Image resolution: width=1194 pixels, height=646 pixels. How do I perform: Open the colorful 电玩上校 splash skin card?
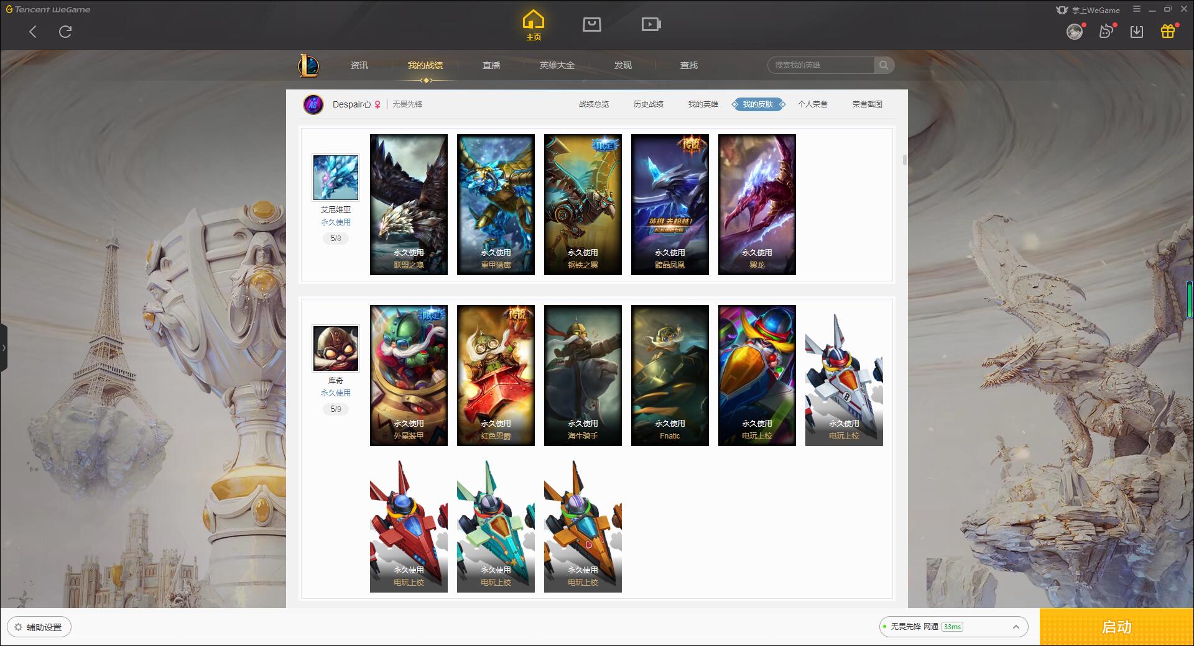[x=757, y=375]
